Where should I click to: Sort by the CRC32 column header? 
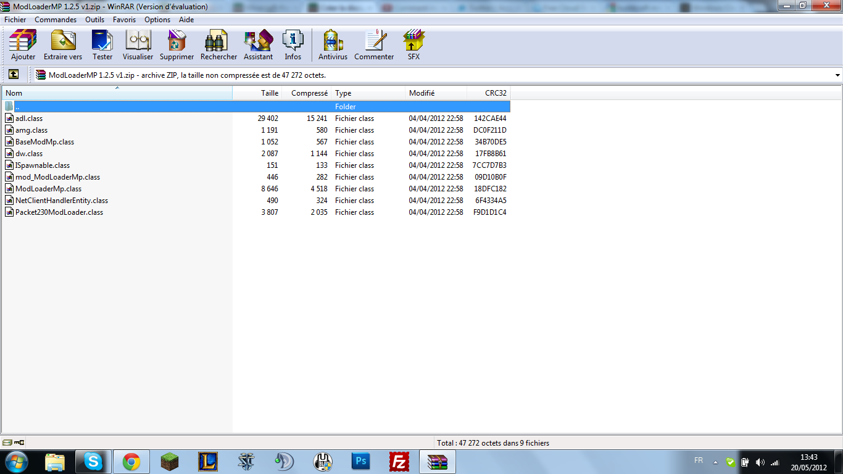(x=489, y=93)
